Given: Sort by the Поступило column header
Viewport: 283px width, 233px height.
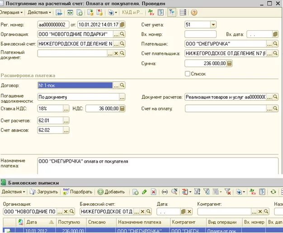Looking at the screenshot, I should tap(71, 222).
